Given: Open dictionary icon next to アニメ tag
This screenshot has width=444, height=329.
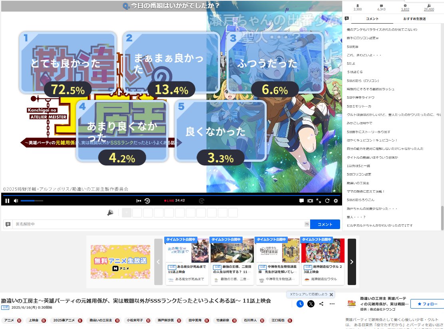Looking at the screenshot, I should click(19, 321).
